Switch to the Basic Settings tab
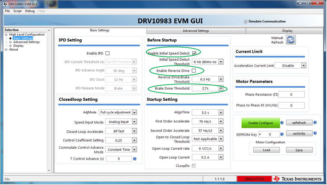327x185 pixels. (x=100, y=30)
